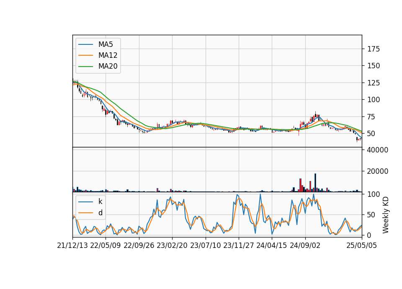Click the 24/09/02 date axis label
Screen dimensions: 402x289
point(305,245)
